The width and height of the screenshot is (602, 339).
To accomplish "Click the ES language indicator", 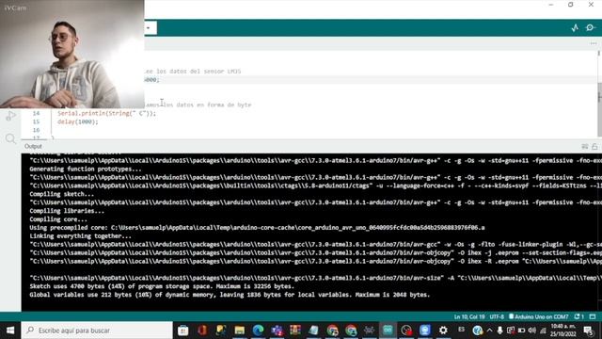I will [x=461, y=330].
